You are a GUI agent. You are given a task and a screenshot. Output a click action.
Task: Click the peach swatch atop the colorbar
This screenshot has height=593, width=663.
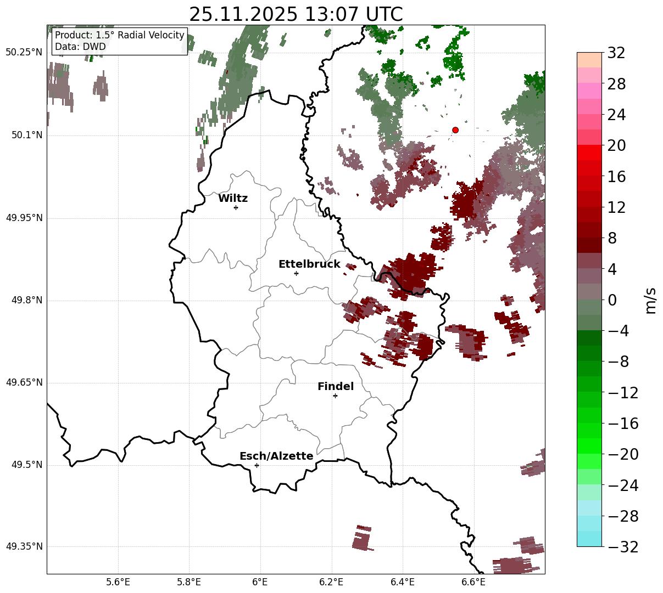[589, 60]
